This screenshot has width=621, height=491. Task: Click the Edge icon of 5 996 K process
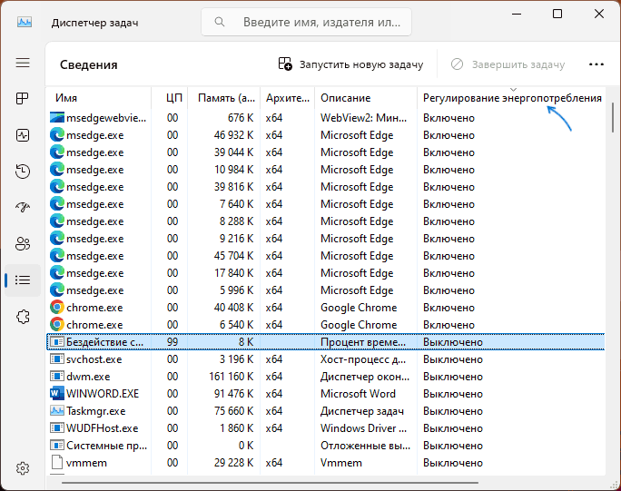(57, 290)
